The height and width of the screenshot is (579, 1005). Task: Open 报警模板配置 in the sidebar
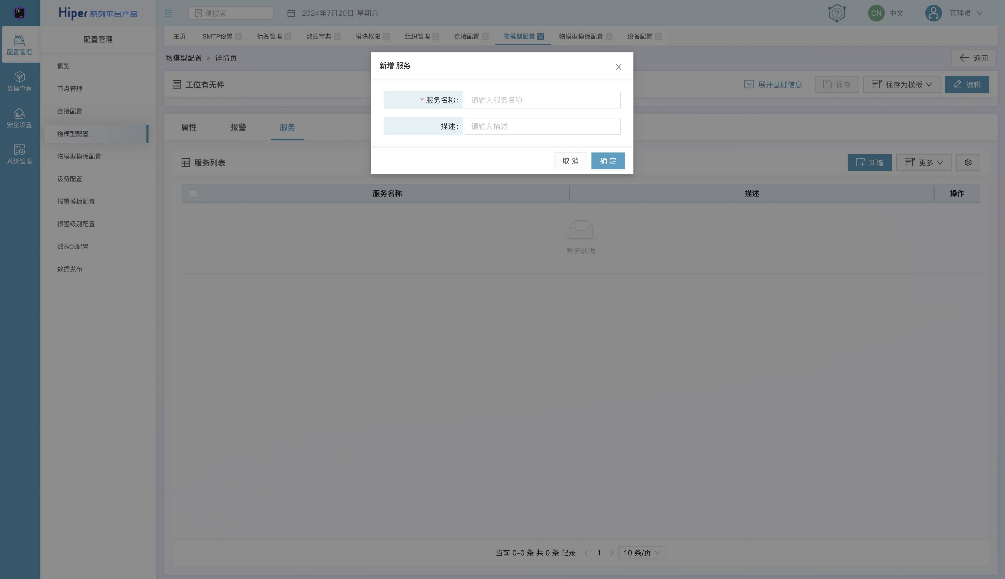[76, 202]
